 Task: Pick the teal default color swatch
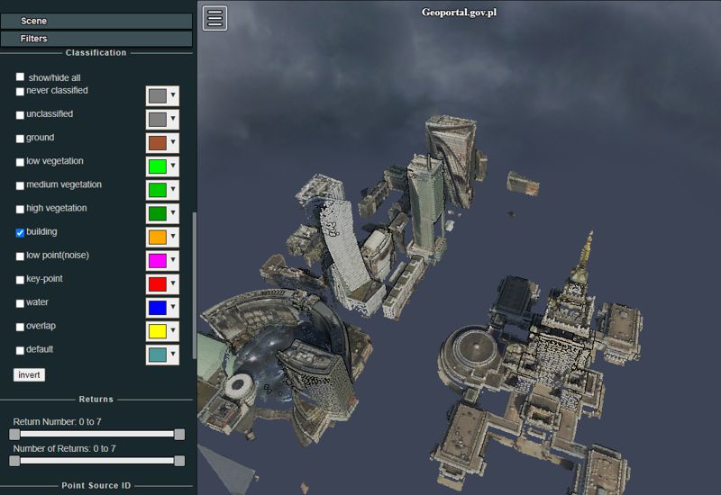[158, 355]
